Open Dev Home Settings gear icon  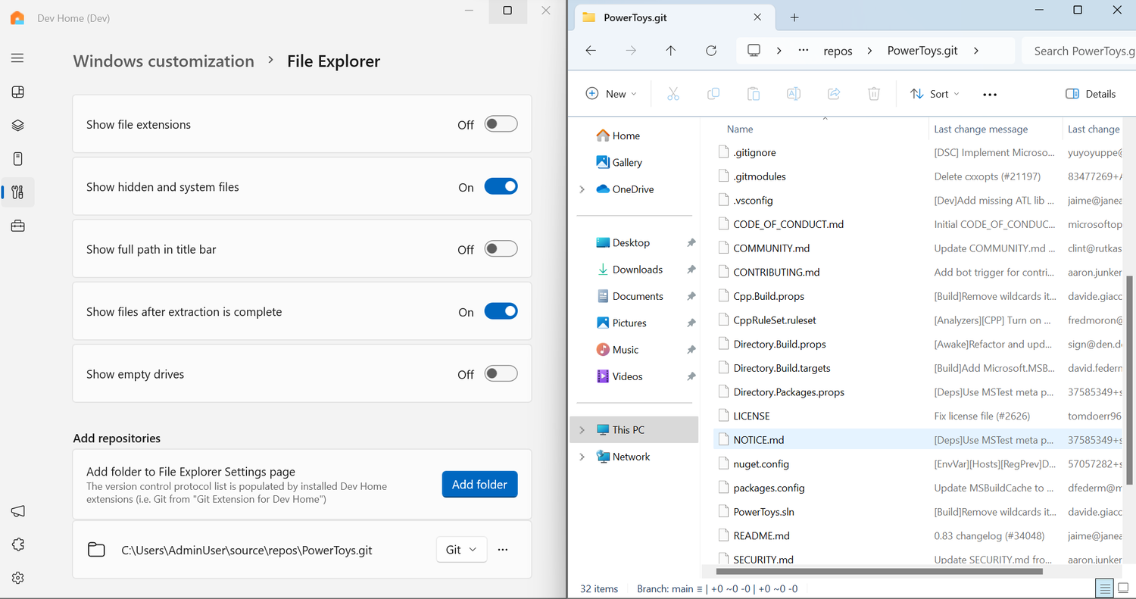click(x=18, y=578)
